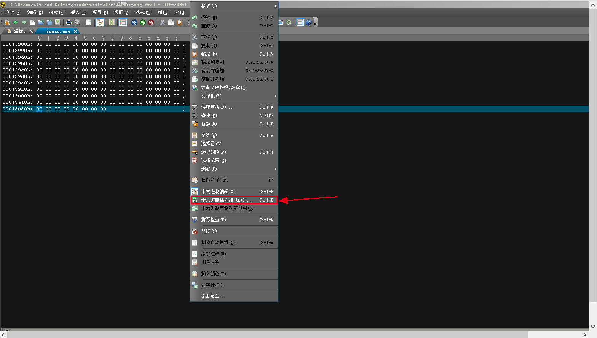Screen dimensions: 597x338
Task: Expand the 删除(E) submenu
Action: (234, 169)
